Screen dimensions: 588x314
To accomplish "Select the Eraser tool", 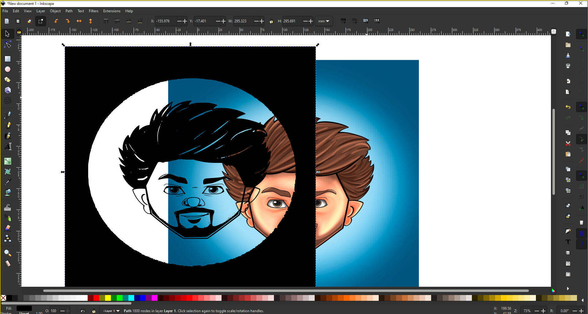I will pos(7,228).
